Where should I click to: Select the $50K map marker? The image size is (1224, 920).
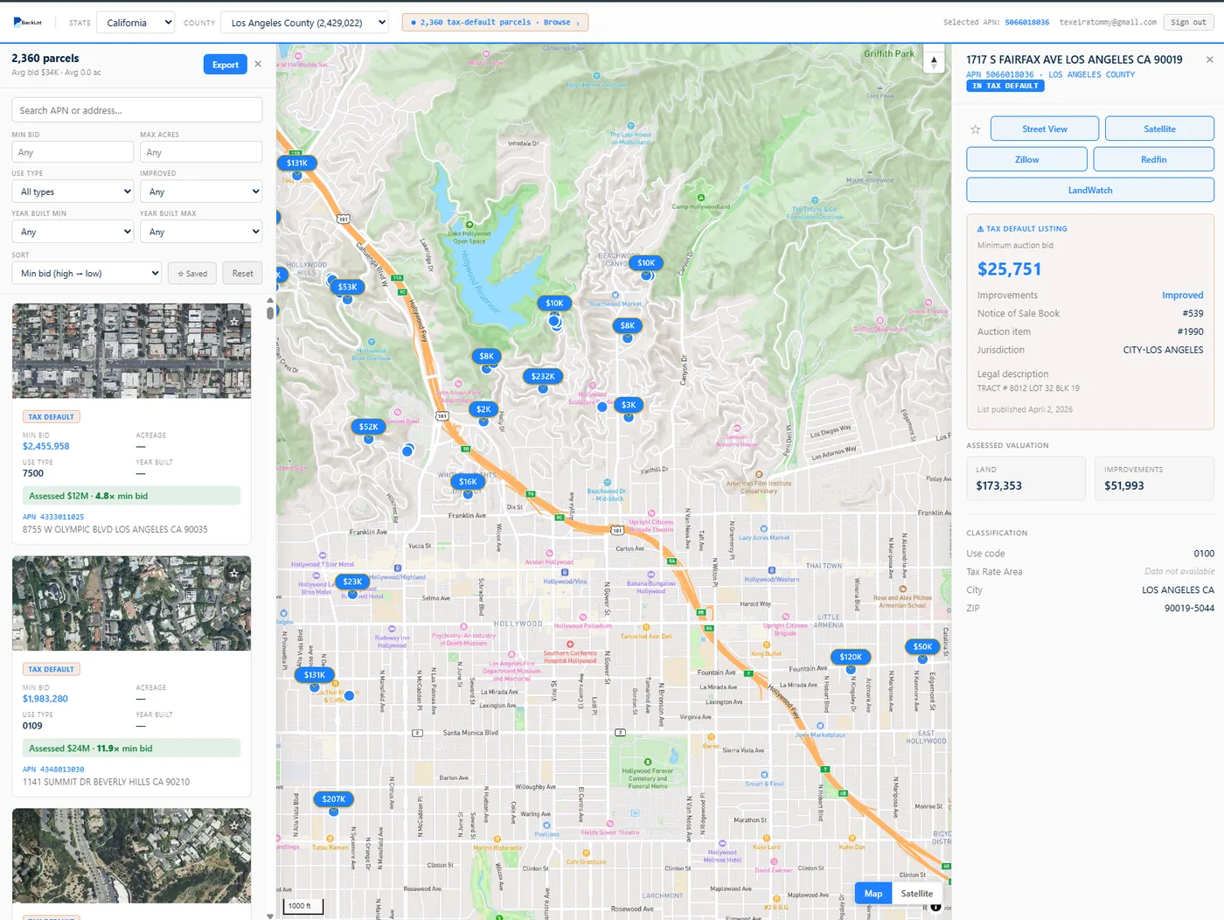point(922,646)
